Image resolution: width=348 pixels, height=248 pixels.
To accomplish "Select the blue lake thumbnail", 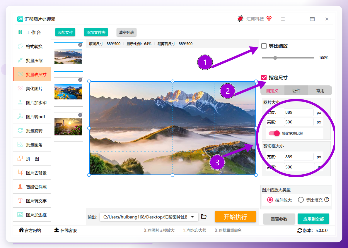I will (68, 92).
